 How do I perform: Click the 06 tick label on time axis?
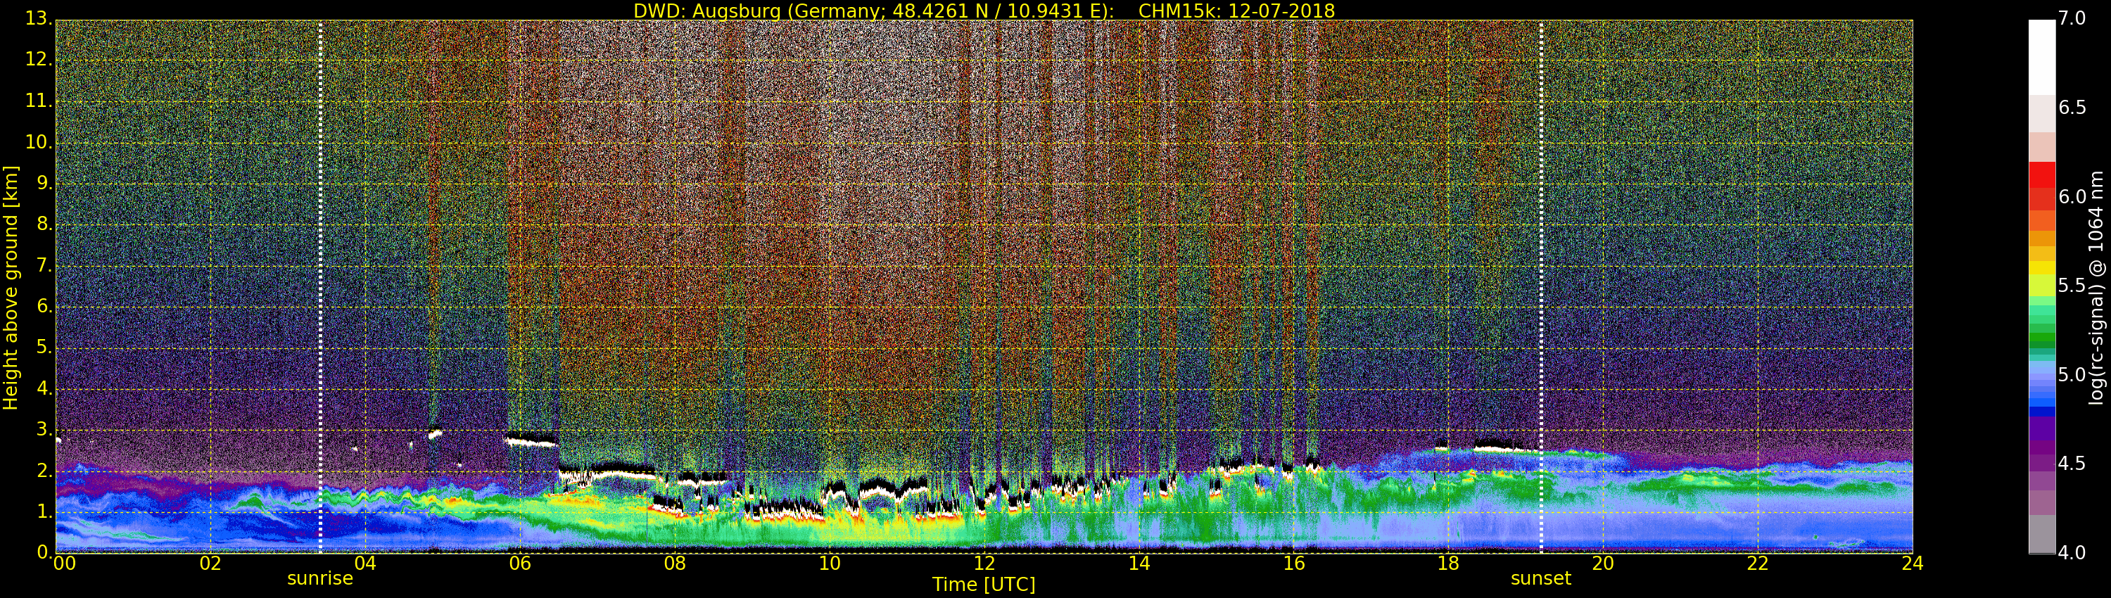click(x=519, y=564)
